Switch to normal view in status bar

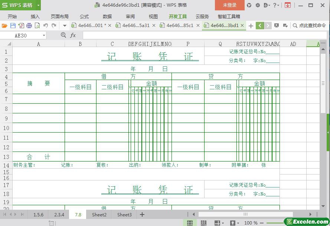190,223
